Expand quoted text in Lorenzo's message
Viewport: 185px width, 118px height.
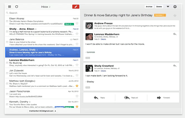88,58
